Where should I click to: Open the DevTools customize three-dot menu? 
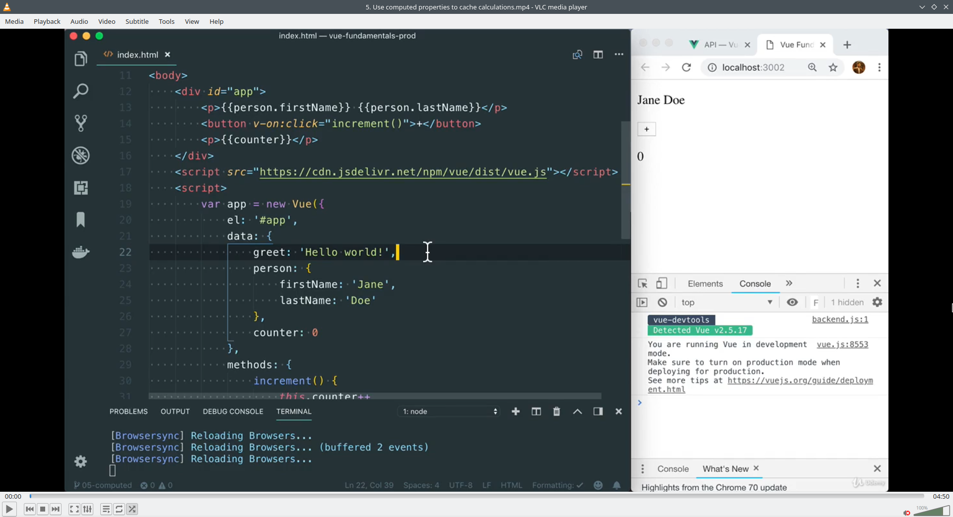click(x=858, y=284)
